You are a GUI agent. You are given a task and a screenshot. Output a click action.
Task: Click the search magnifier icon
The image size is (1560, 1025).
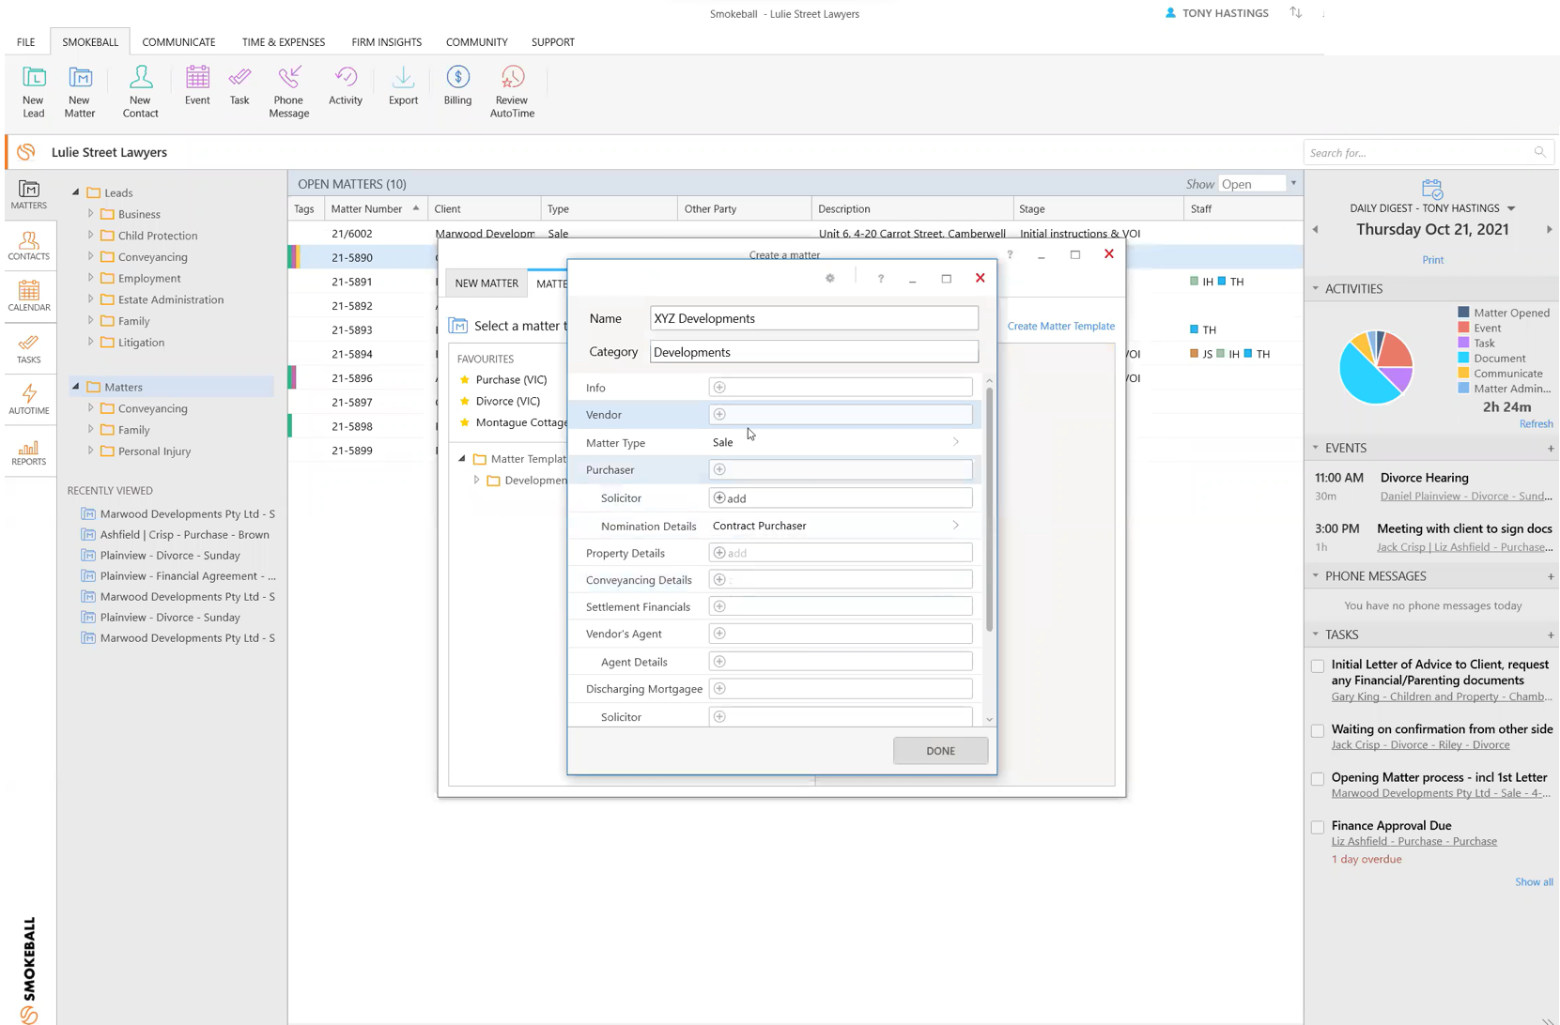point(1539,152)
